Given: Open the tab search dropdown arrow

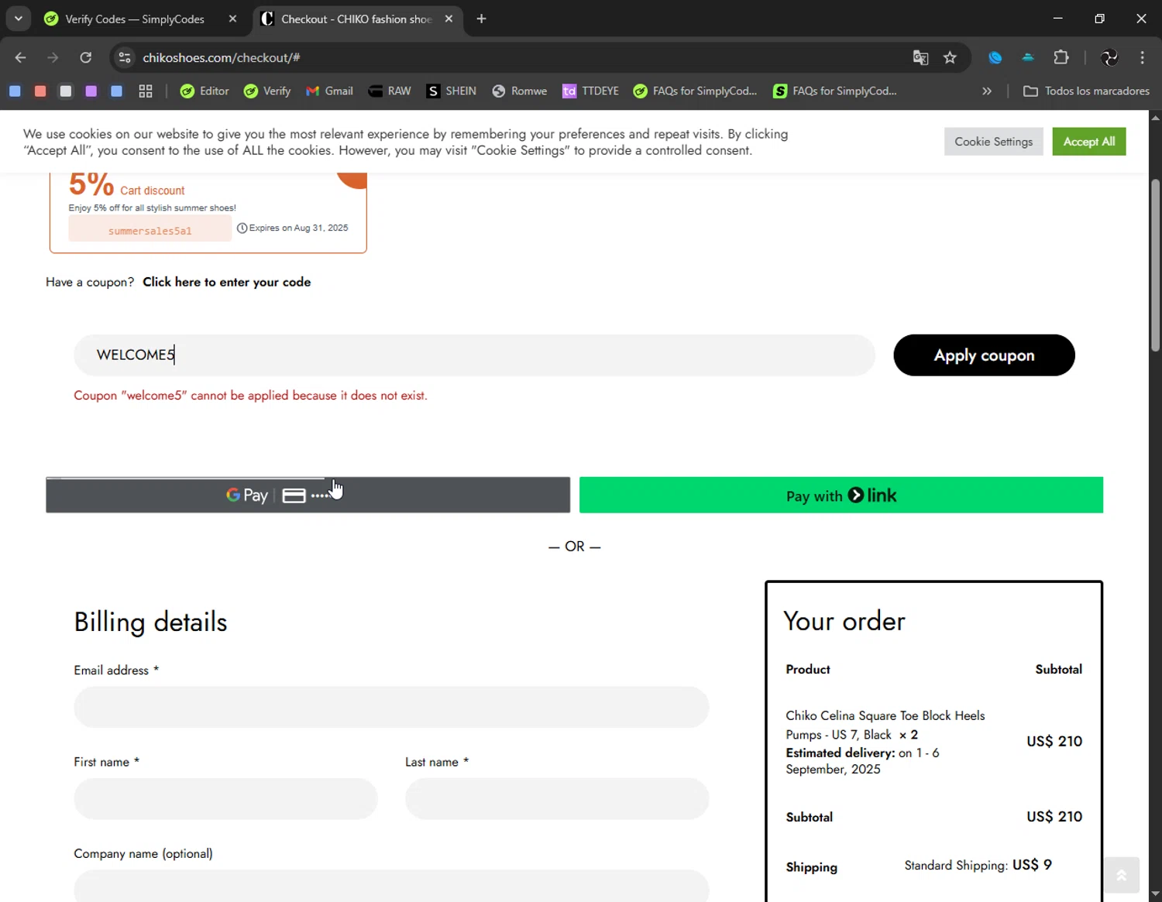Looking at the screenshot, I should click(18, 19).
